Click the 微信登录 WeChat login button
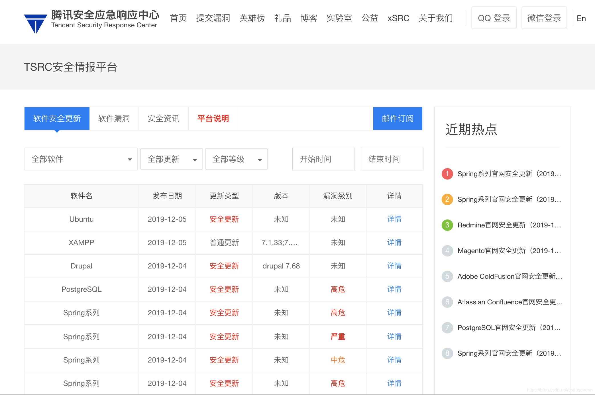The image size is (595, 395). [544, 18]
